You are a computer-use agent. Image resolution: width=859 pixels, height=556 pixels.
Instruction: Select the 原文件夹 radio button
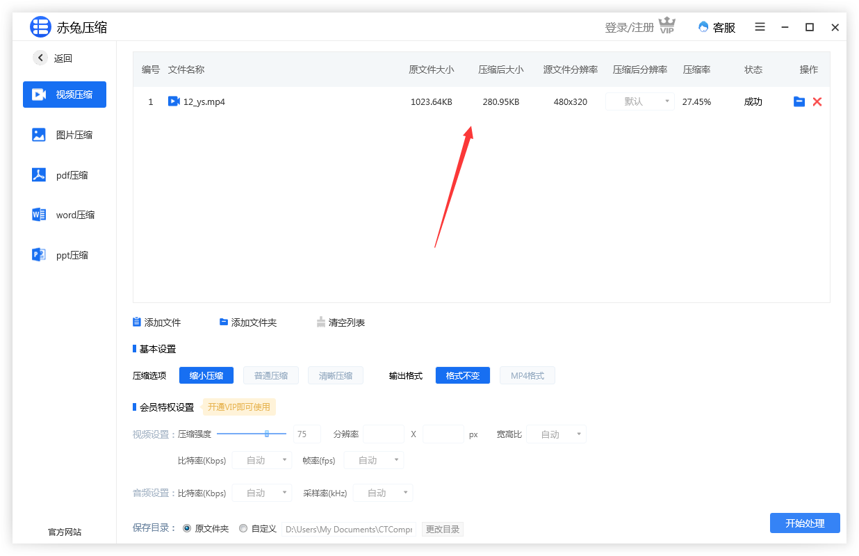click(187, 529)
